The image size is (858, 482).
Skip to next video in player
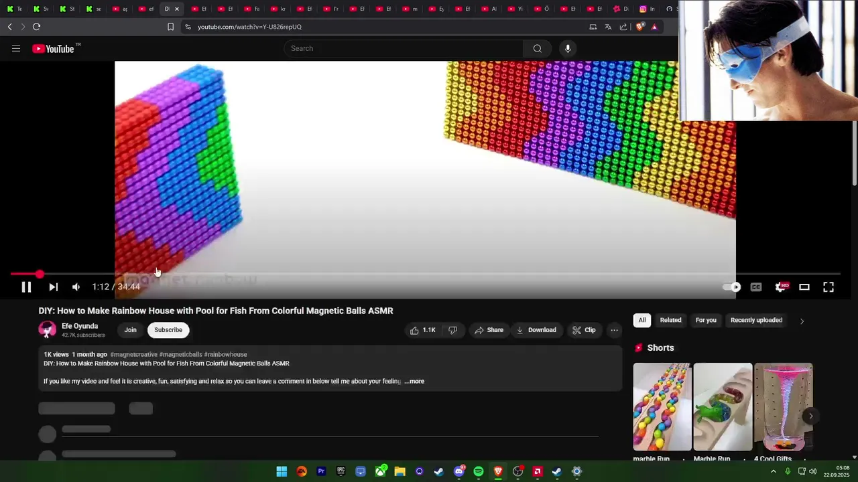pyautogui.click(x=53, y=287)
